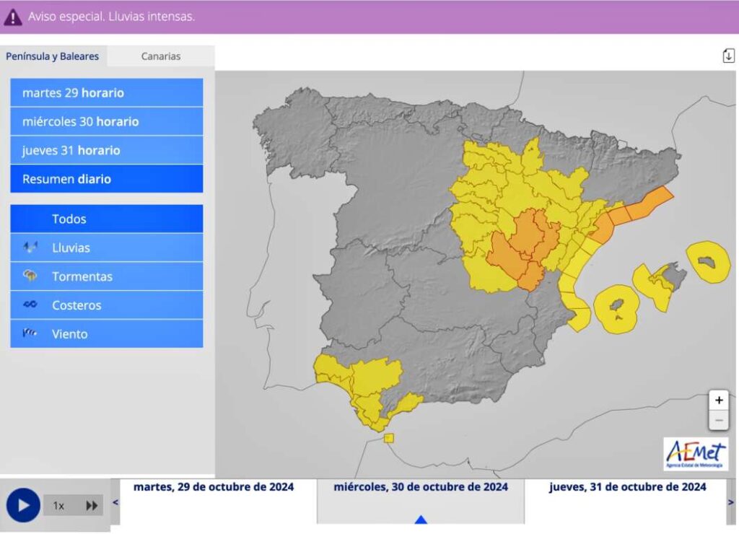Viewport: 739px width, 534px height.
Task: Select jueves, 31 de octubre on timeline
Action: click(x=627, y=487)
